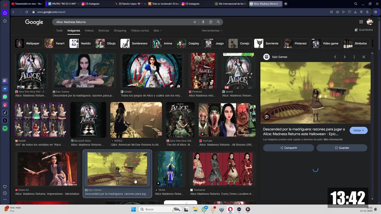Filter images by Cosplay chip
Viewport: 381px width, 214px height.
[189, 43]
